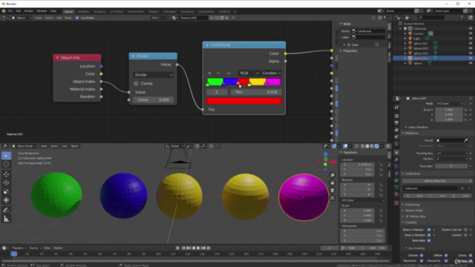
Task: Open the Object properties orange square tab
Action: 396,153
